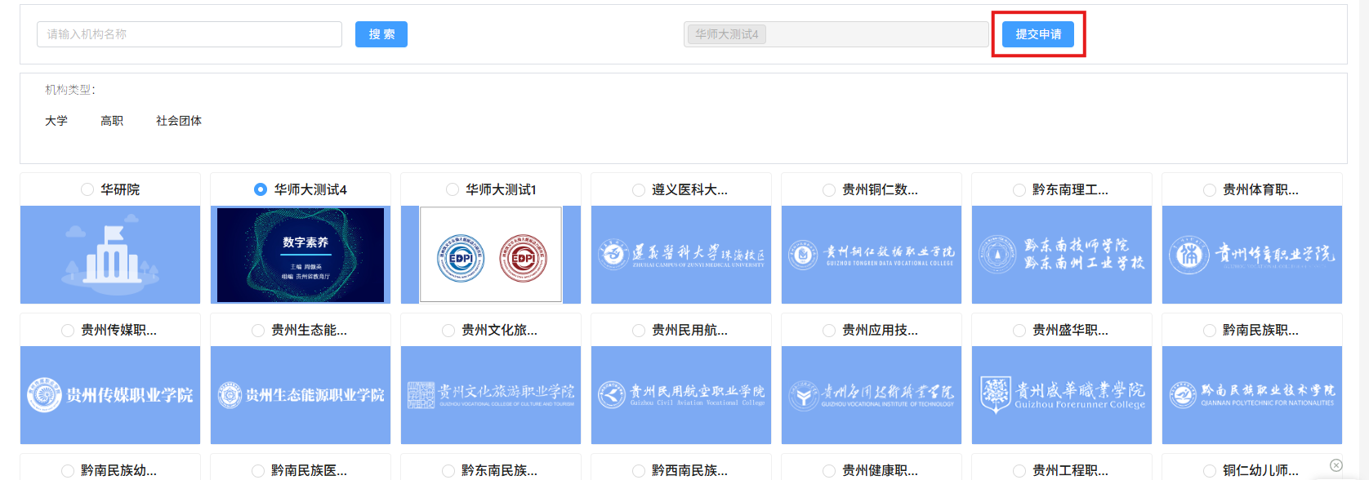Click the 黔南民族职业技术学院 logo image

coord(1252,395)
